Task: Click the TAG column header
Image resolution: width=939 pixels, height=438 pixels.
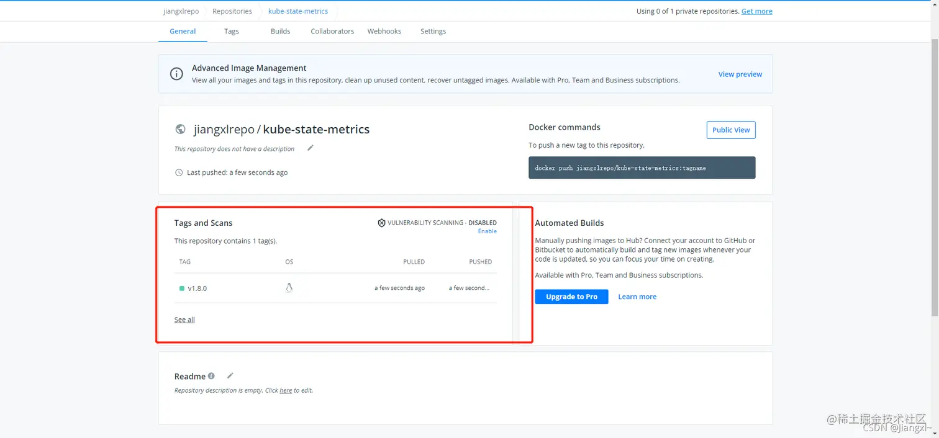Action: coord(185,262)
